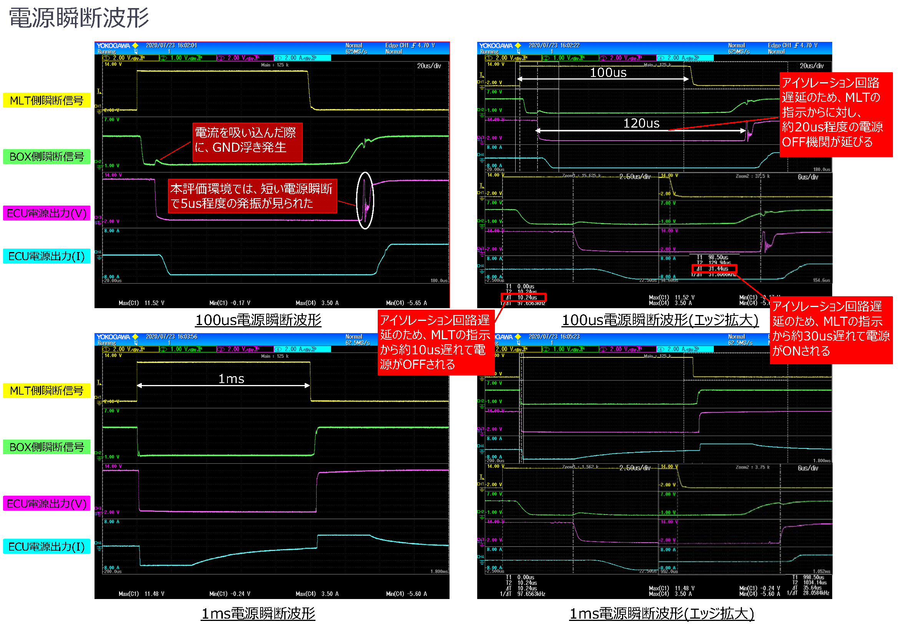Select the red note about GND浮き発生

[x=247, y=142]
